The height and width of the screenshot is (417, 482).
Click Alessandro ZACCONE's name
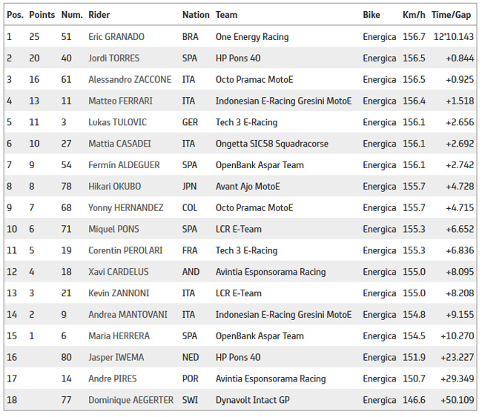click(129, 80)
